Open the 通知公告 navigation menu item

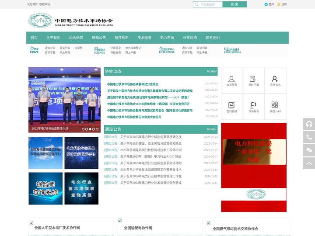tap(98, 38)
